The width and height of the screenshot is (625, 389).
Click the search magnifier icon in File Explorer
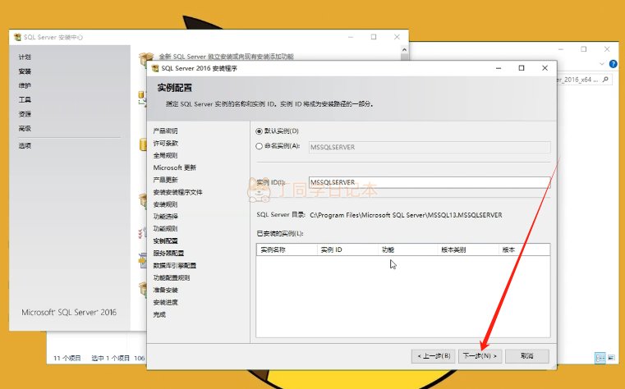click(x=604, y=80)
